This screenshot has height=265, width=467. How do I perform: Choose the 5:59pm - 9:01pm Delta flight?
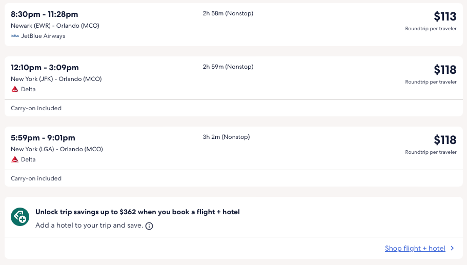pos(43,138)
